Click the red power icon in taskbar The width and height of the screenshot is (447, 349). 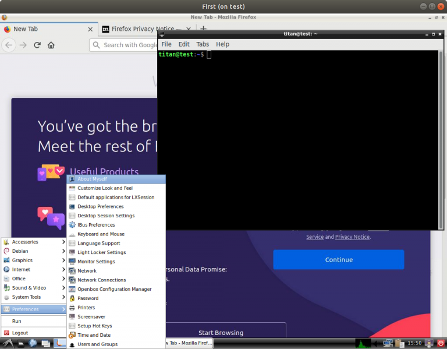click(x=441, y=343)
